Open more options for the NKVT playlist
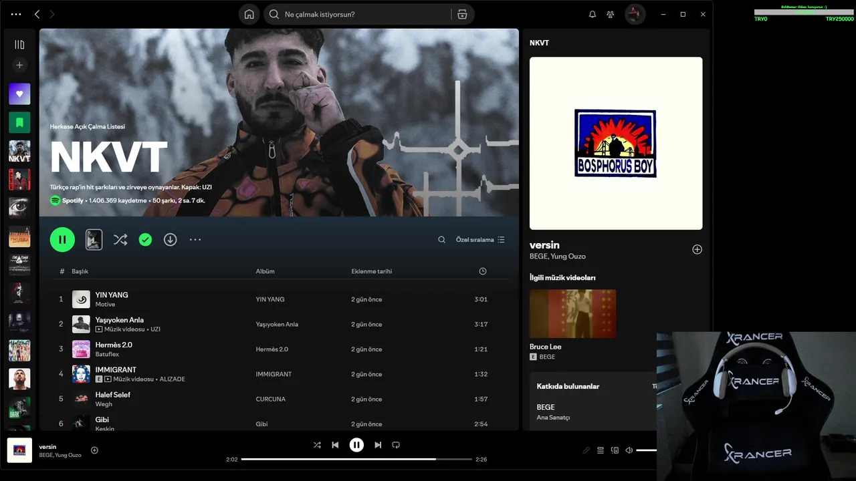This screenshot has height=481, width=856. (195, 239)
